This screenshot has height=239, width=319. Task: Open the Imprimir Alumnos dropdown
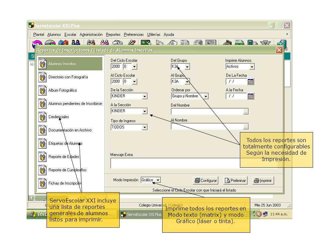click(252, 67)
